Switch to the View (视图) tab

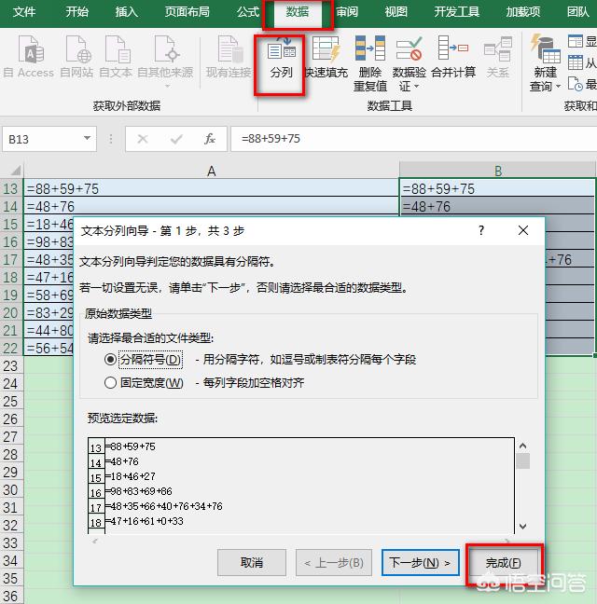(396, 12)
